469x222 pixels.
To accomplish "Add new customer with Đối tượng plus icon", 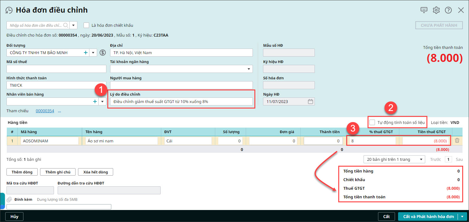I will click(x=86, y=53).
